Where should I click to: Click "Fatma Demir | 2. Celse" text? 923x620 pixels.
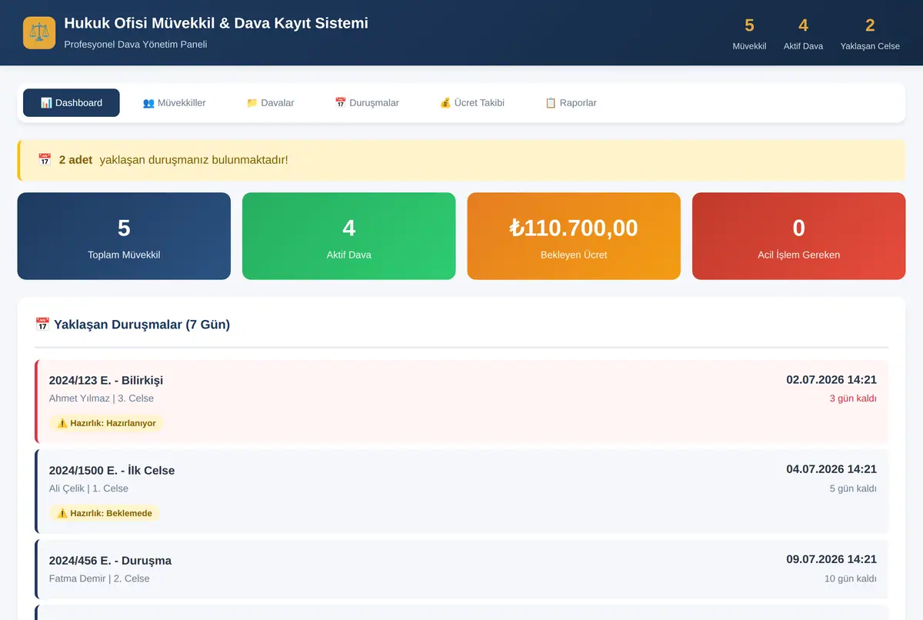click(99, 578)
